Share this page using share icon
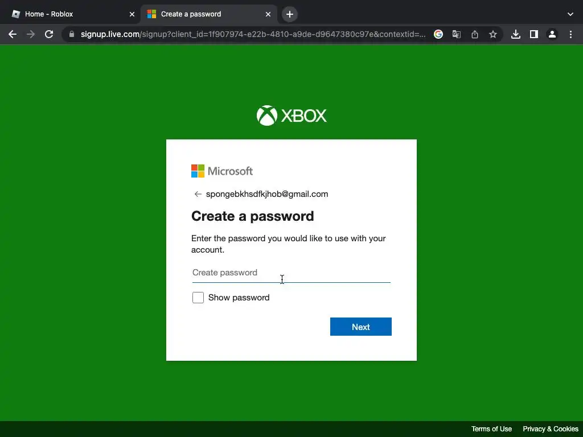This screenshot has width=583, height=437. [475, 34]
